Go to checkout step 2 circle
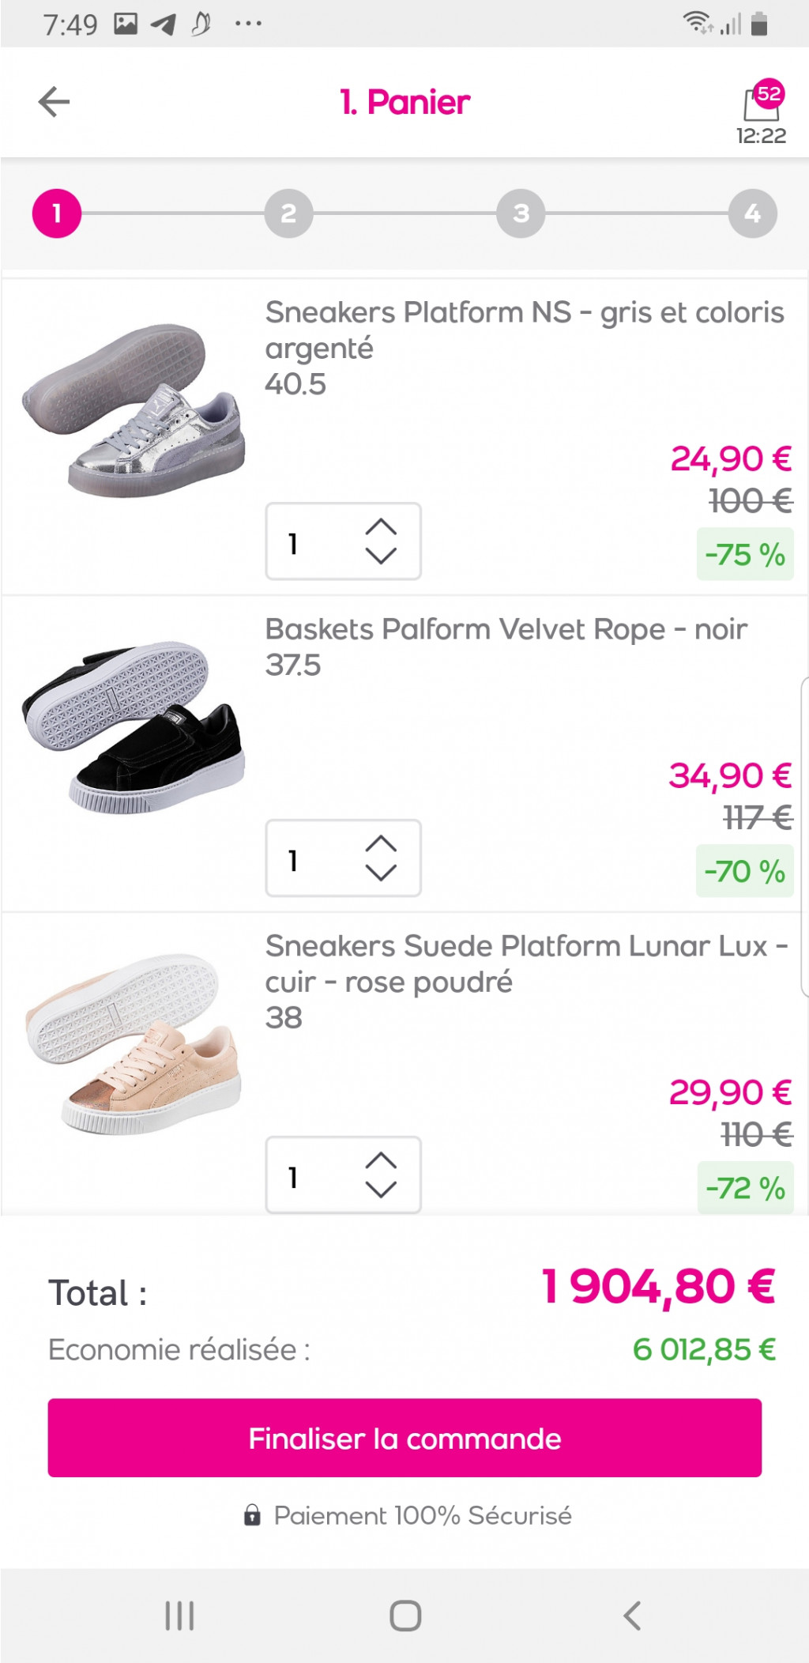809x1663 pixels. [x=288, y=213]
